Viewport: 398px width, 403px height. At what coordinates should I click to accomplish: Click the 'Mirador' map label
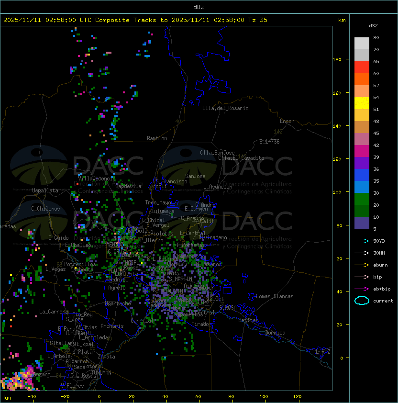point(201,324)
